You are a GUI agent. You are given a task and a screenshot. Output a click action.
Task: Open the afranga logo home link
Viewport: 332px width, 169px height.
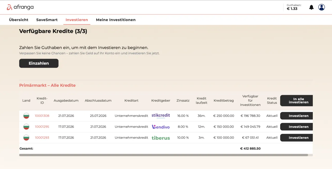(x=20, y=7)
